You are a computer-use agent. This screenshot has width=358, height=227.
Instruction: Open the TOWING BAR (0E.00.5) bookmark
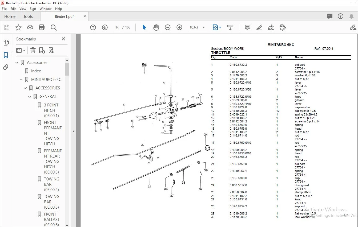pyautogui.click(x=51, y=202)
